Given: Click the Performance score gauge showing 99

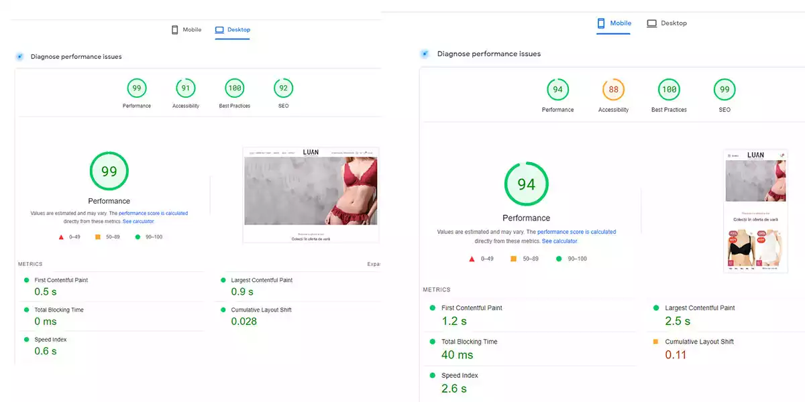Looking at the screenshot, I should [136, 88].
